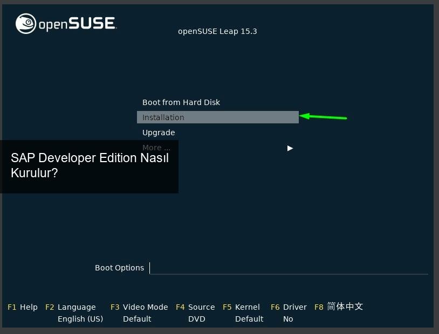Switch language with F8 简体中文

tap(339, 307)
